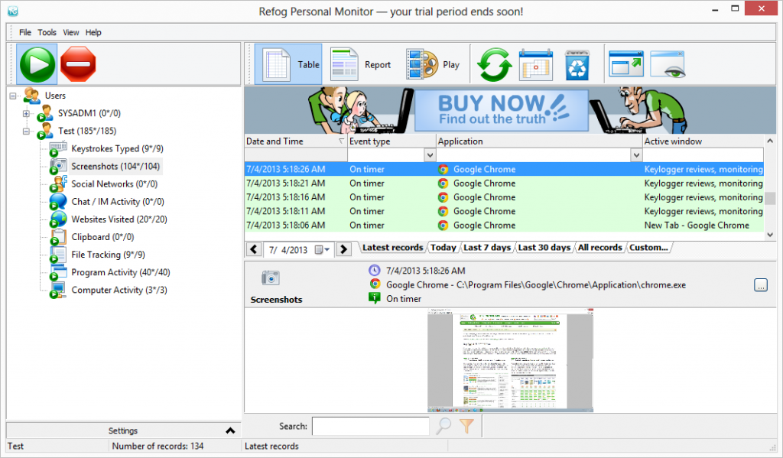This screenshot has width=783, height=458.
Task: Switch to Table view
Action: point(293,64)
